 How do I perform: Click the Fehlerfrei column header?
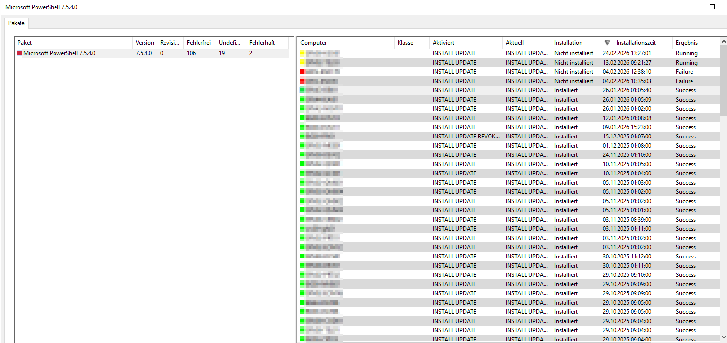click(199, 43)
